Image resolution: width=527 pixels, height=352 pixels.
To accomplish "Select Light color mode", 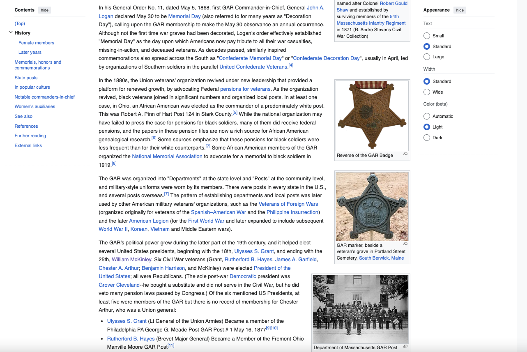I will pos(427,127).
